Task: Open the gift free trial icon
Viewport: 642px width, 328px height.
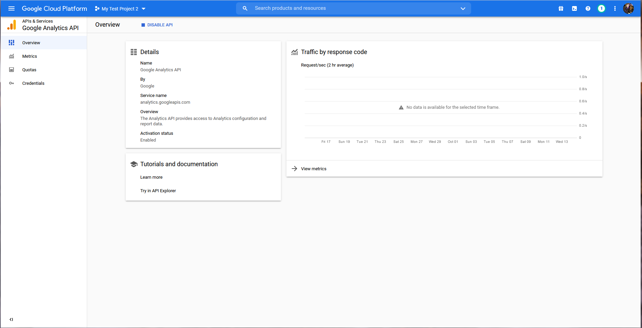Action: pos(561,8)
